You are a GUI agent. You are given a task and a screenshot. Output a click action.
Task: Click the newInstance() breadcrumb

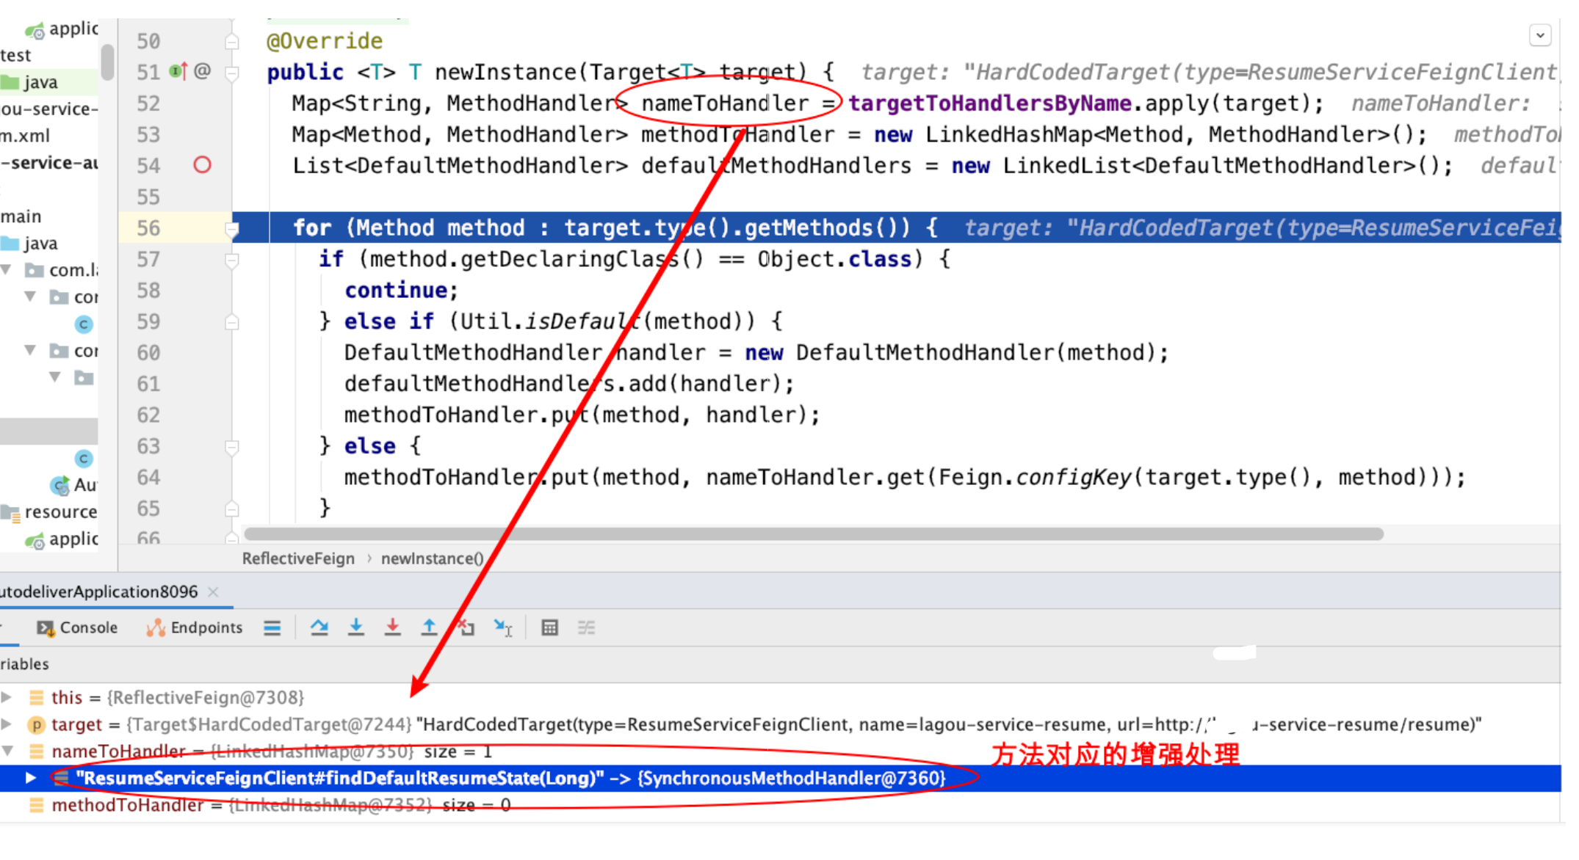(x=432, y=558)
